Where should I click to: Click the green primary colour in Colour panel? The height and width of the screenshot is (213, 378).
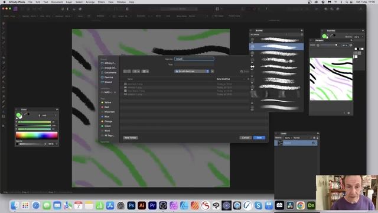pos(18,115)
